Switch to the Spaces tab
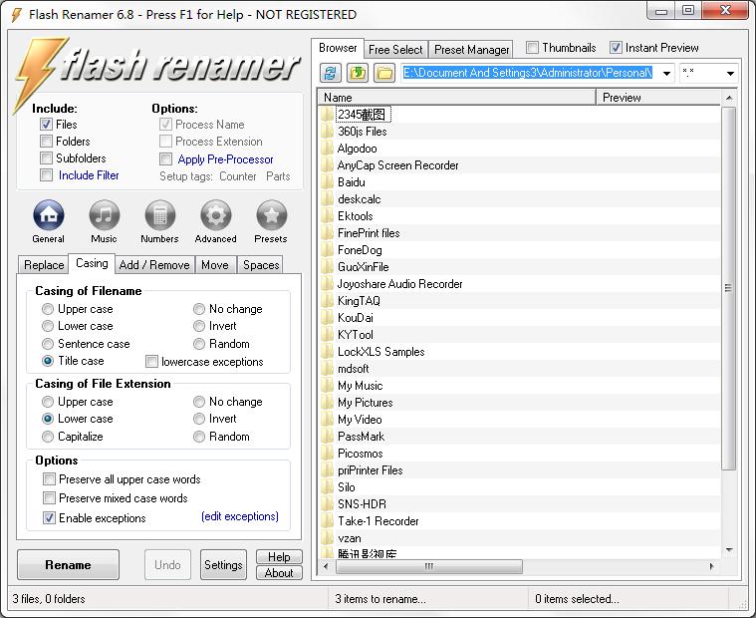756x618 pixels. pos(261,265)
